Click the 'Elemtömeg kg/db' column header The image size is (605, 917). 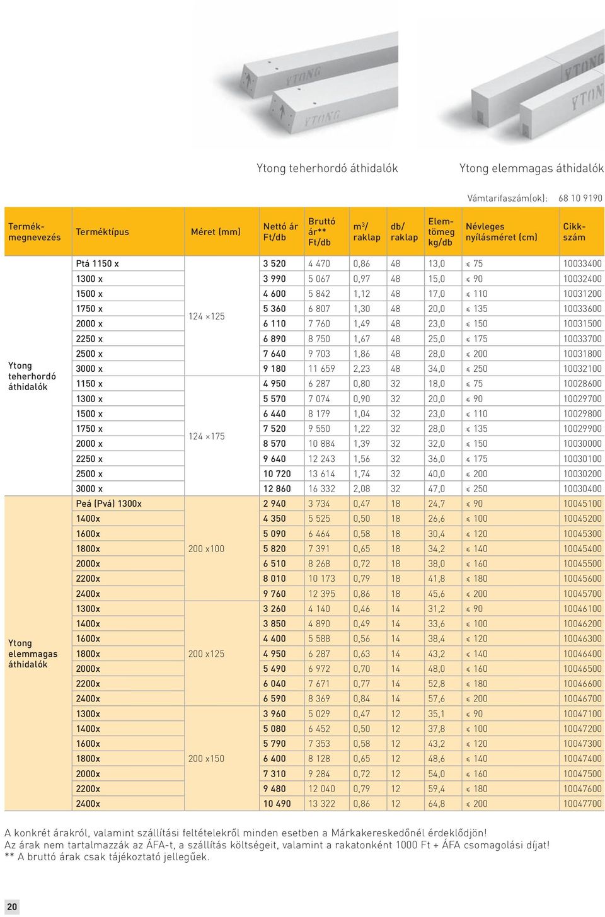click(441, 232)
